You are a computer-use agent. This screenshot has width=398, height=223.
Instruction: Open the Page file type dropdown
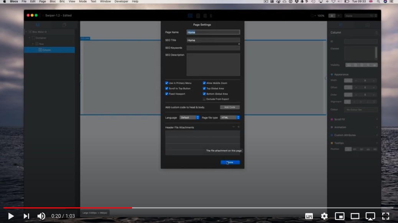coord(230,117)
